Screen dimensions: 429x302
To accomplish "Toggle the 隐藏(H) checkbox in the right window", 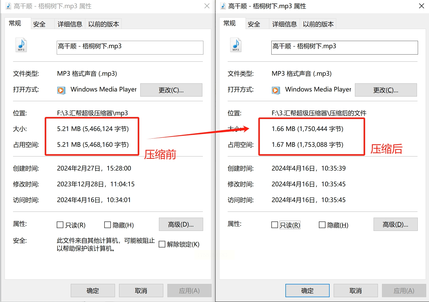I will point(322,225).
